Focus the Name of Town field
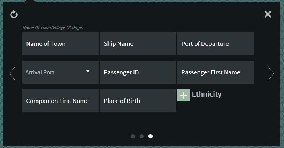 60,43
